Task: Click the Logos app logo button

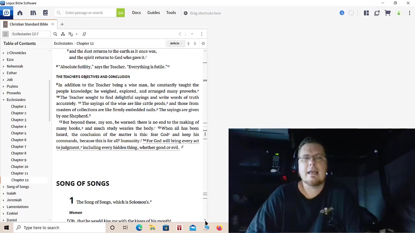Action: [x=6, y=13]
